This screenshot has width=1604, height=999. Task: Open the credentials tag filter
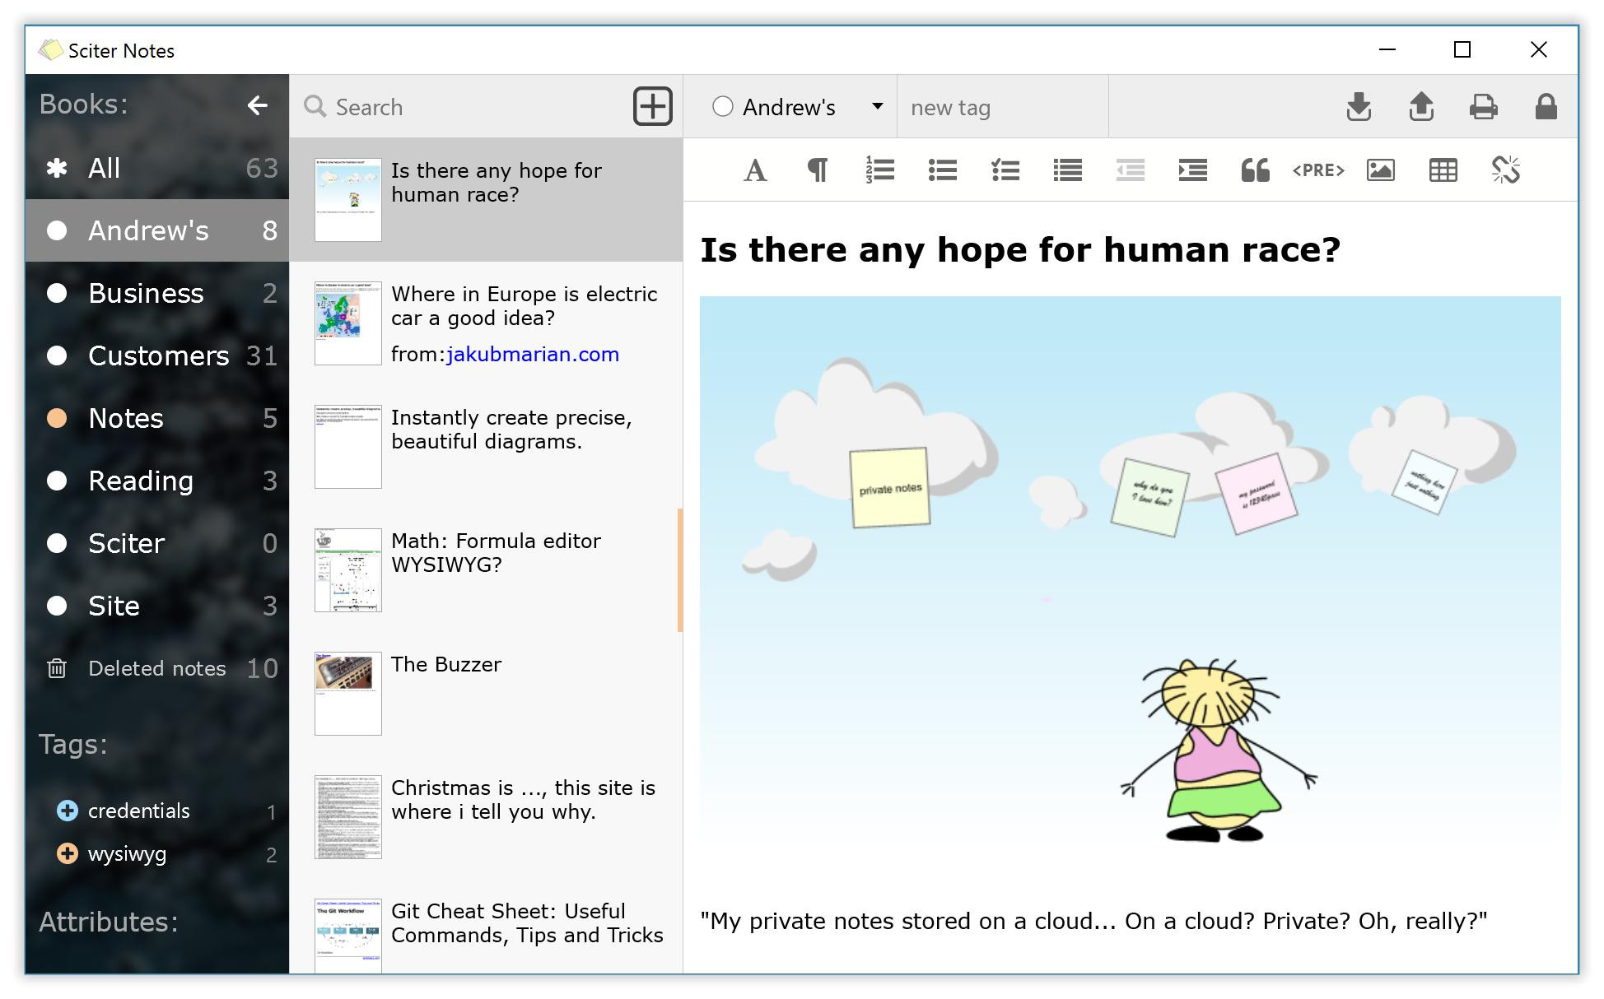pos(137,811)
